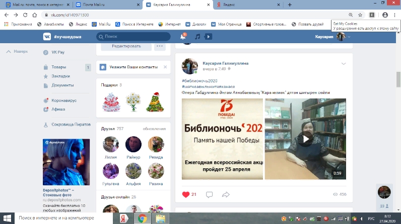Click the Редактировать button
This screenshot has height=224, width=401.
pyautogui.click(x=126, y=46)
